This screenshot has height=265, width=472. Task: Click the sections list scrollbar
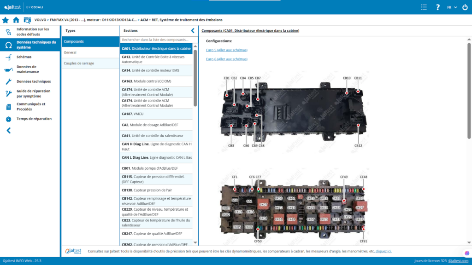tap(195, 78)
